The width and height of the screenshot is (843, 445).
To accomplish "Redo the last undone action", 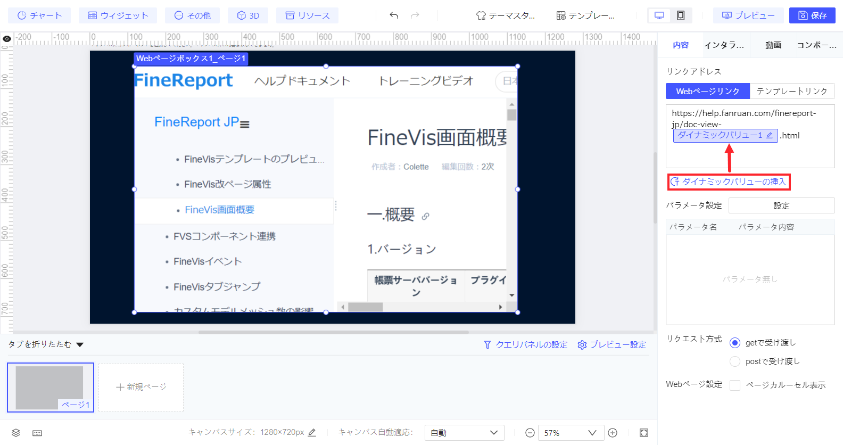I will [415, 15].
